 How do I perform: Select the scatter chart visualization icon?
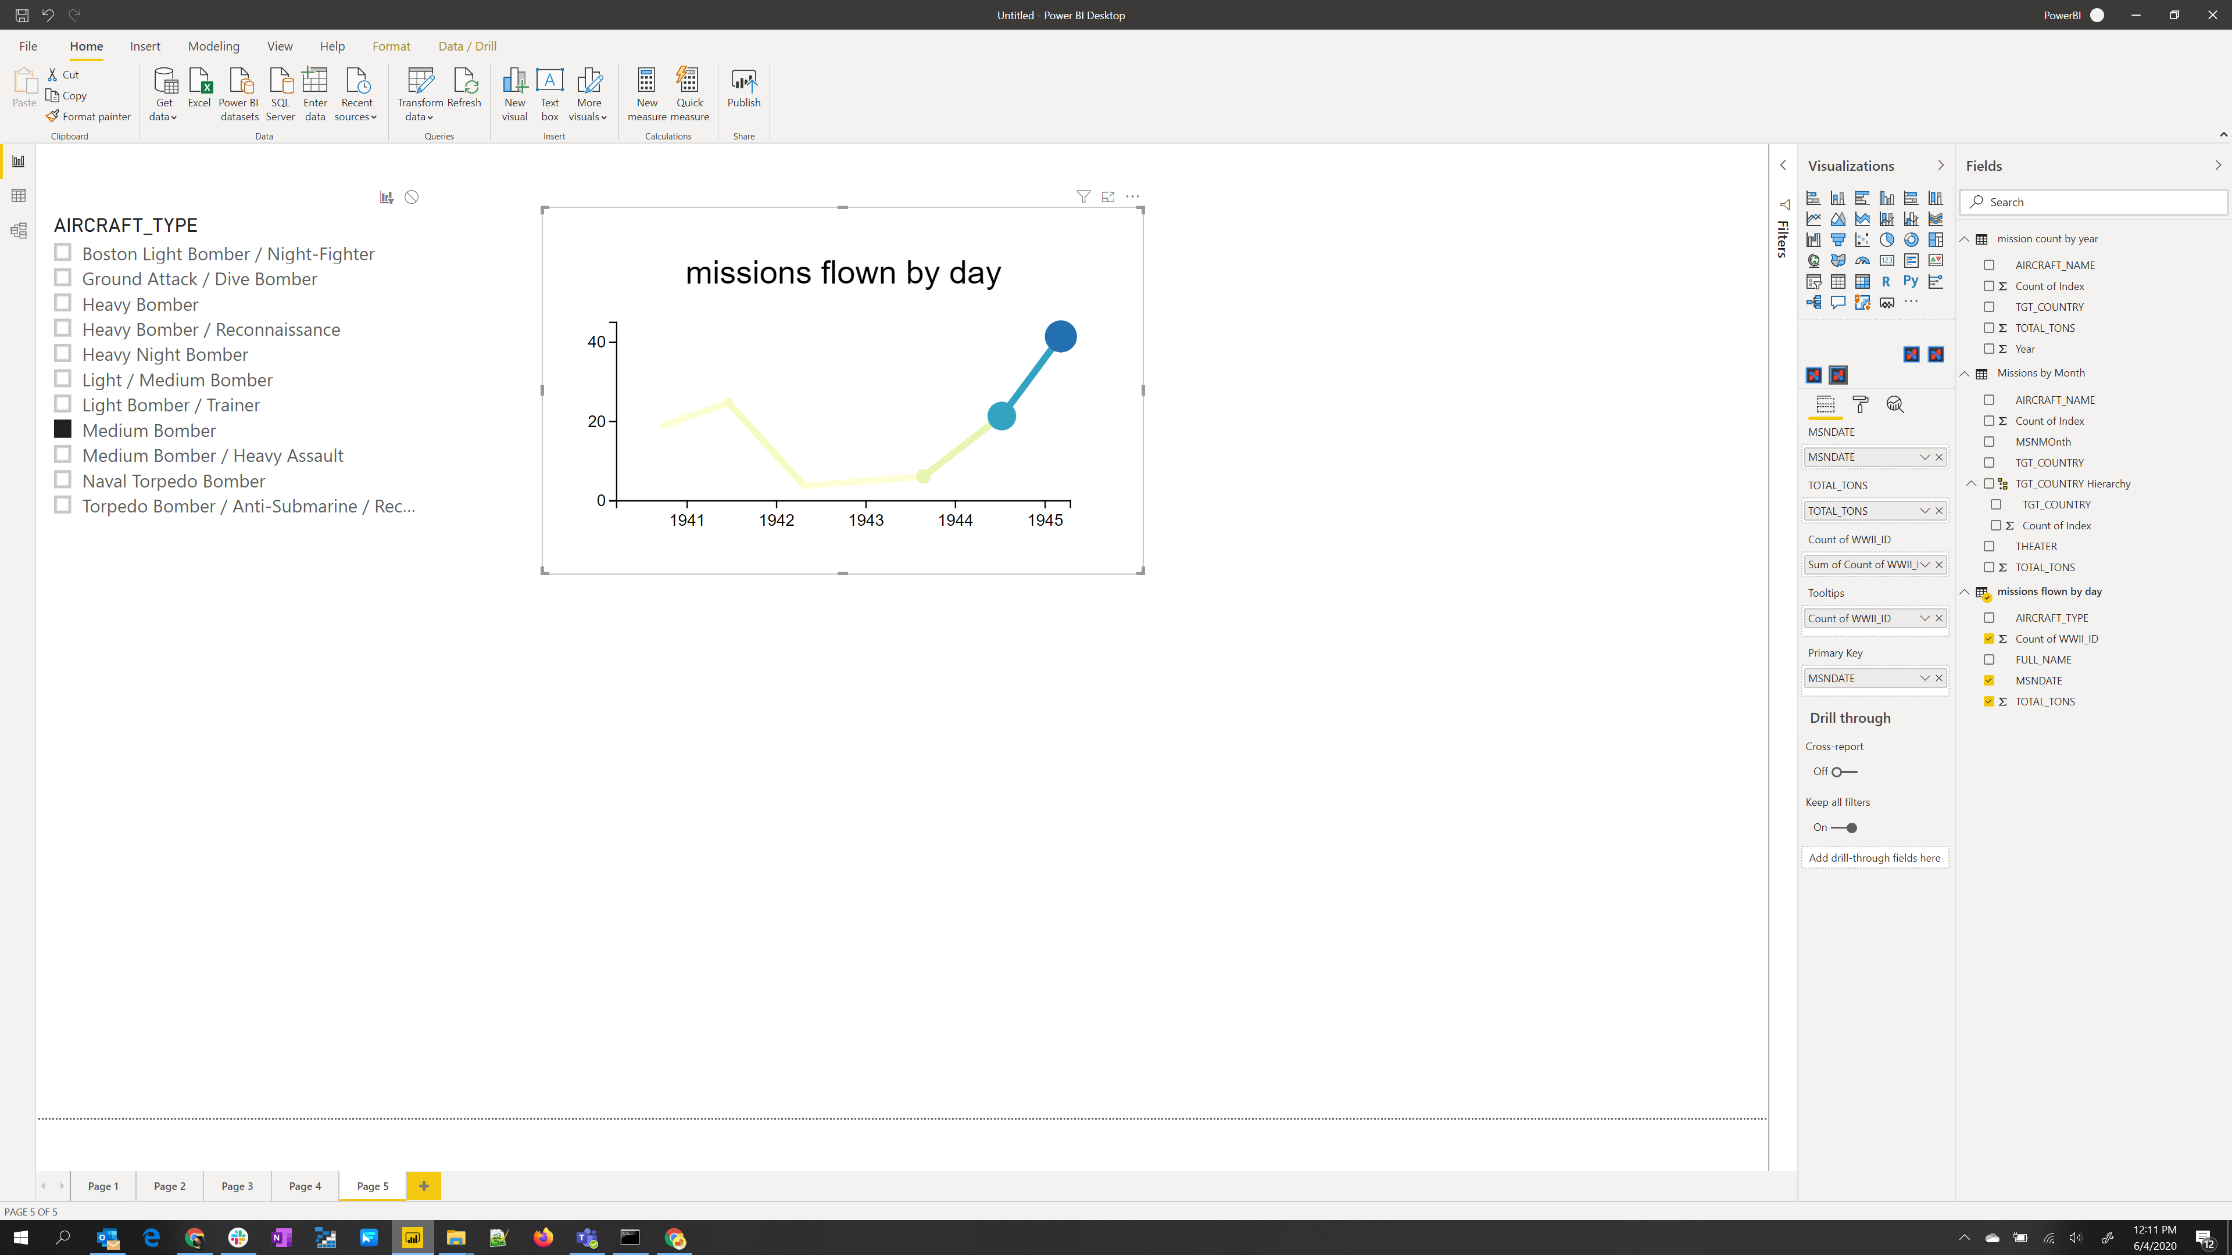(1862, 240)
